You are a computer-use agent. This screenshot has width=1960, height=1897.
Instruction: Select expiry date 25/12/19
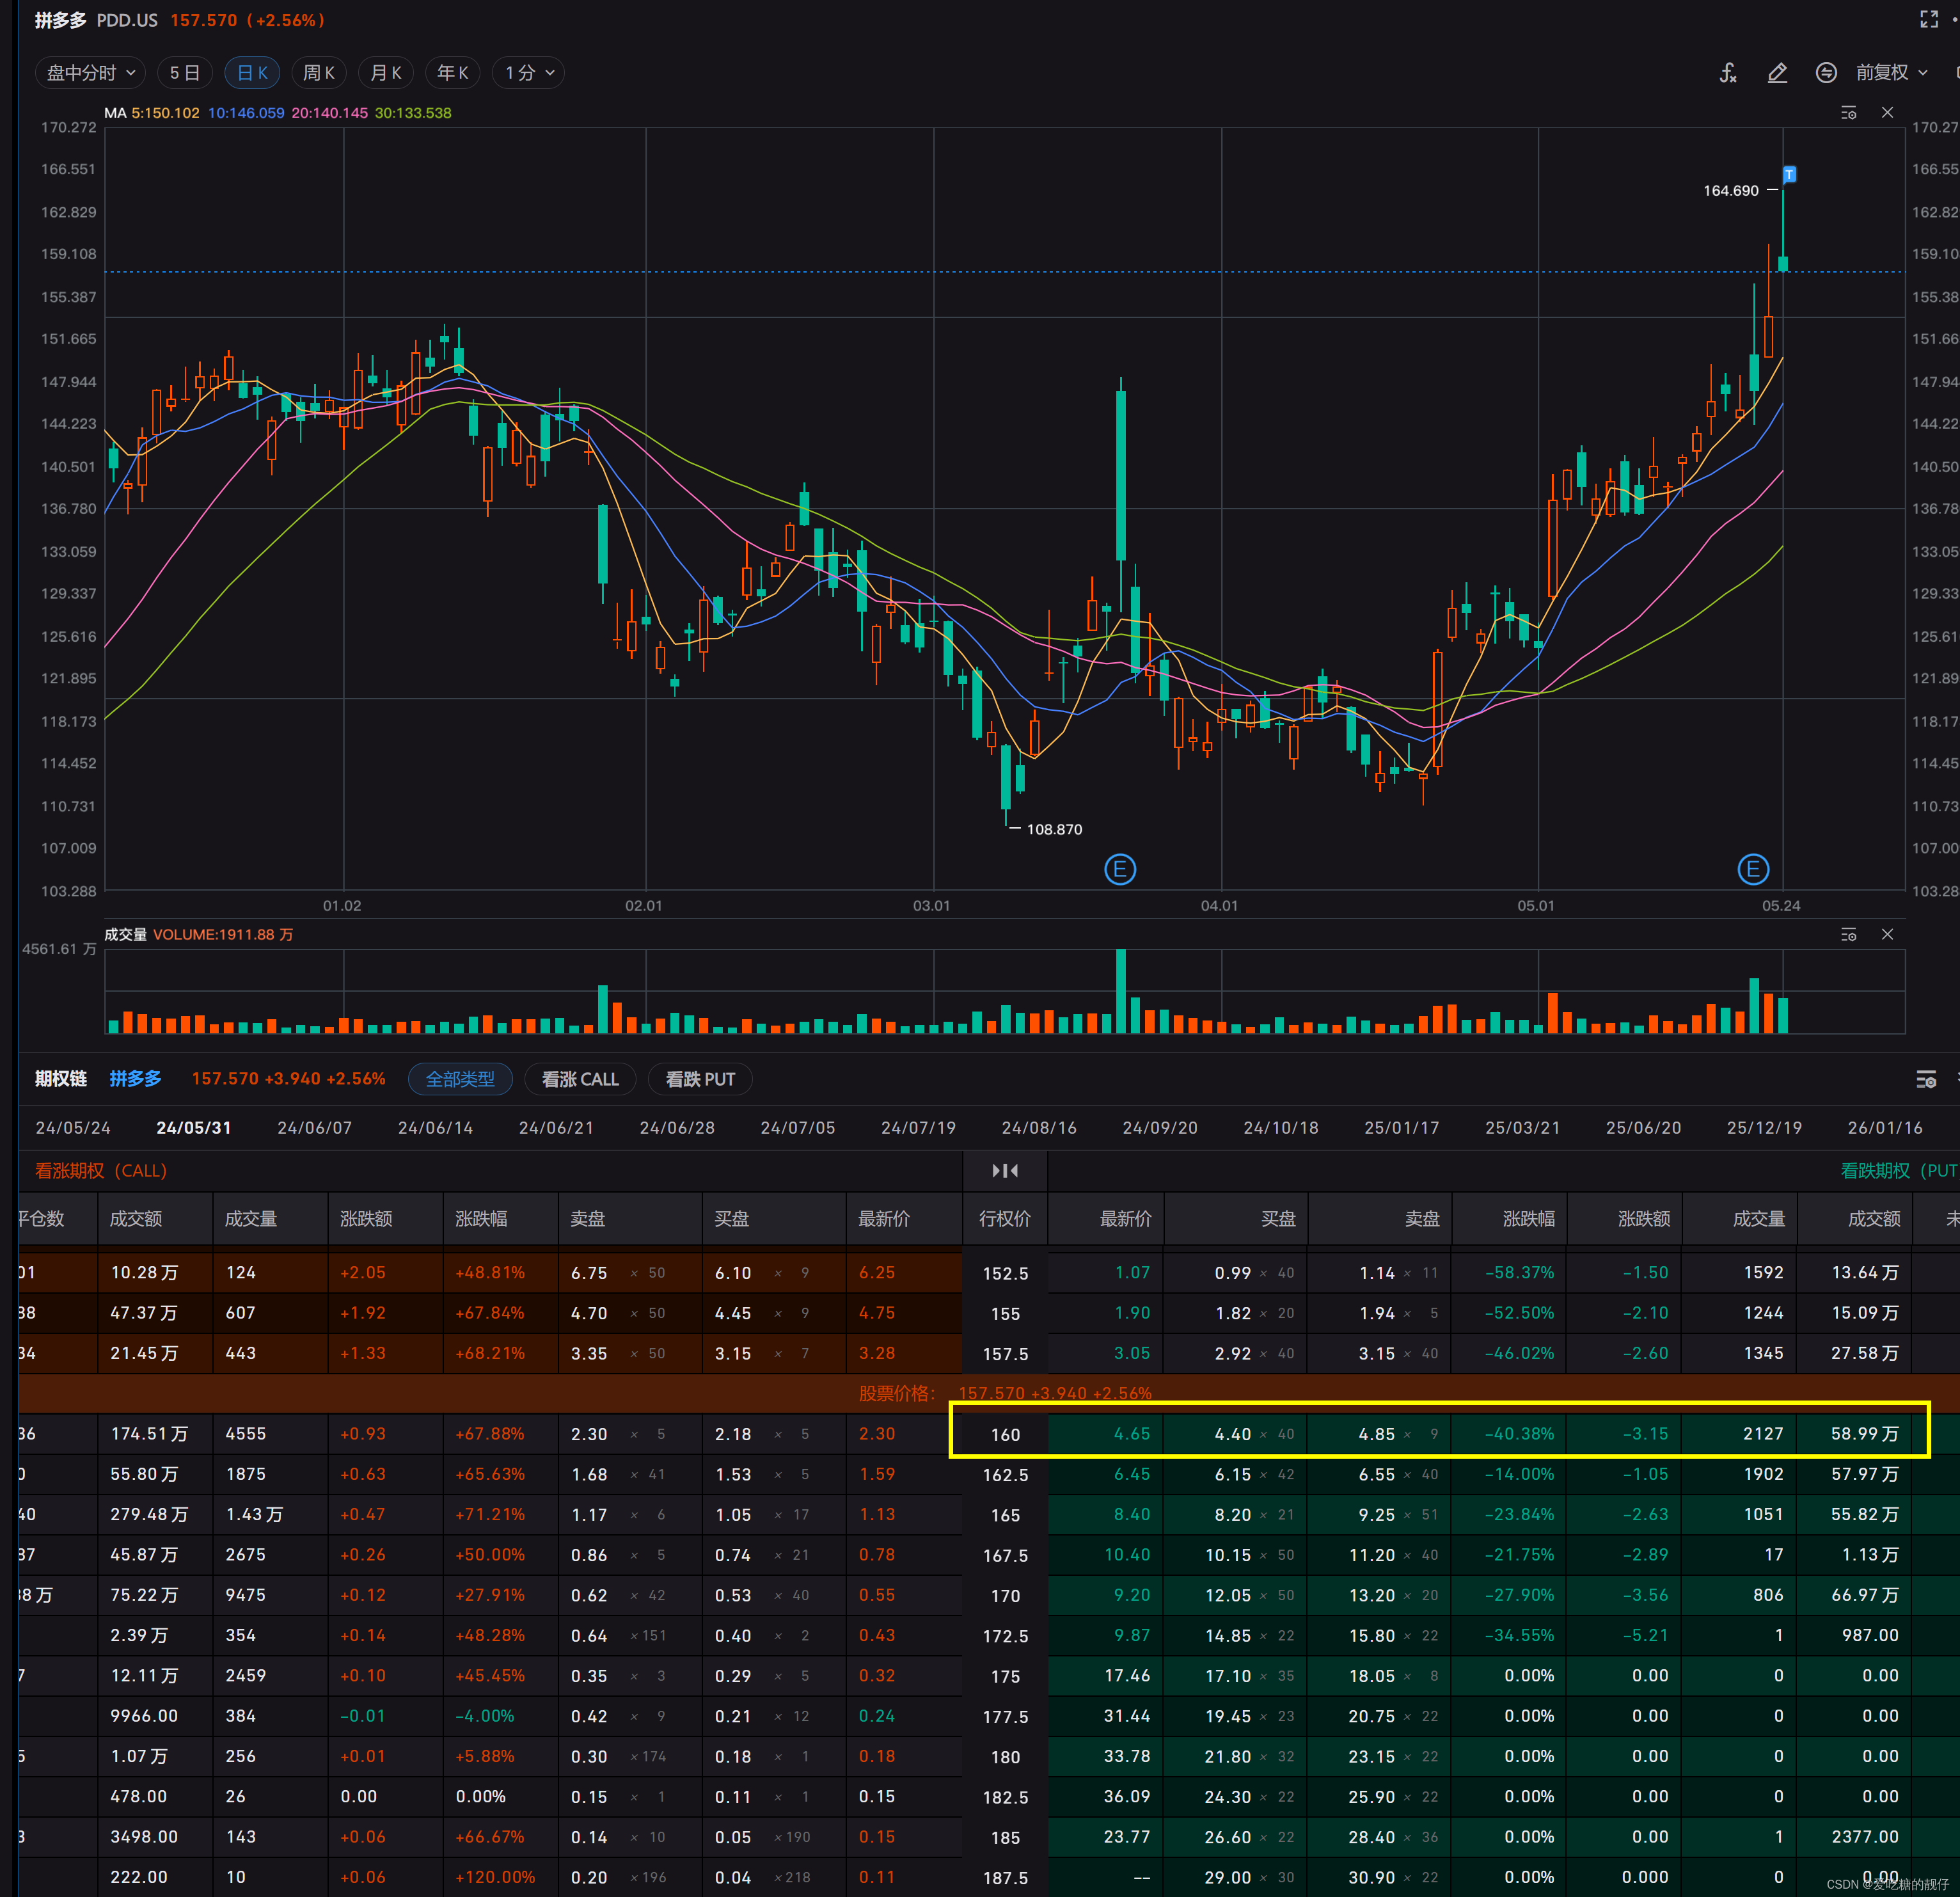pyautogui.click(x=1765, y=1128)
